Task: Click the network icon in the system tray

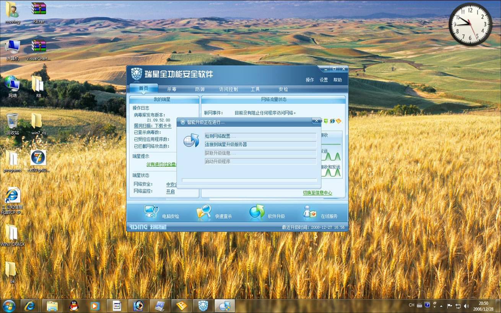Action: tap(458, 306)
